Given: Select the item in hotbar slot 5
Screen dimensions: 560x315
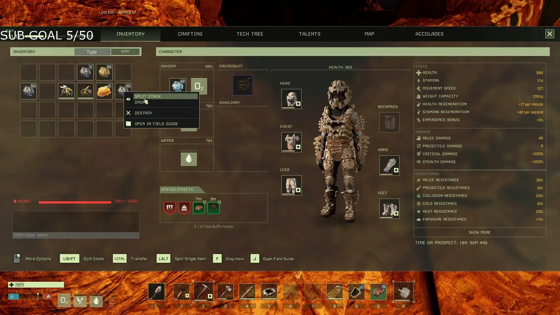Looking at the screenshot, I should tap(269, 291).
